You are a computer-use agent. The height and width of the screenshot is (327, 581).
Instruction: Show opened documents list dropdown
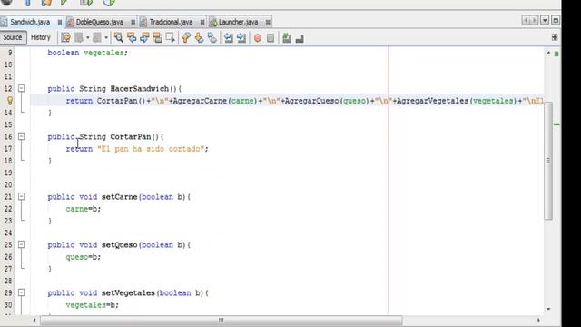[x=545, y=20]
